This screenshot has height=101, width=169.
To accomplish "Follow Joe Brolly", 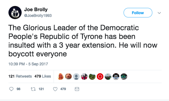I will [138, 13].
